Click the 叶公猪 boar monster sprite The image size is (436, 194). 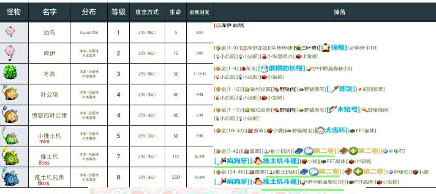point(10,93)
